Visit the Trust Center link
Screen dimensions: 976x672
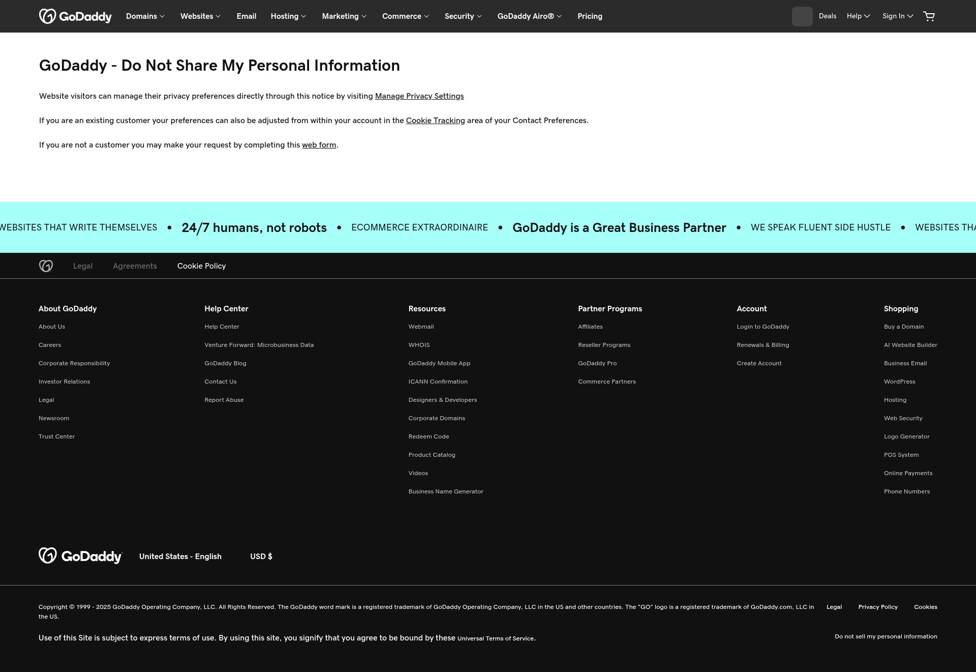pyautogui.click(x=56, y=436)
